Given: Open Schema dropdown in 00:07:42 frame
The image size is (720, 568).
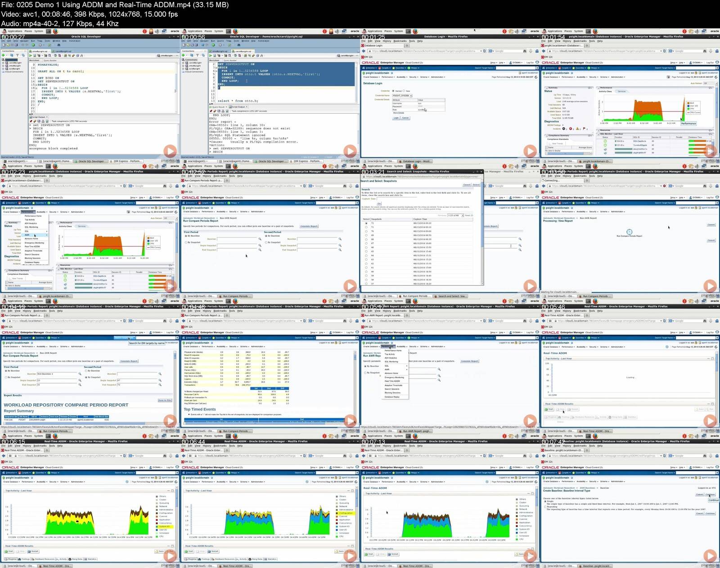Looking at the screenshot, I should (x=604, y=482).
